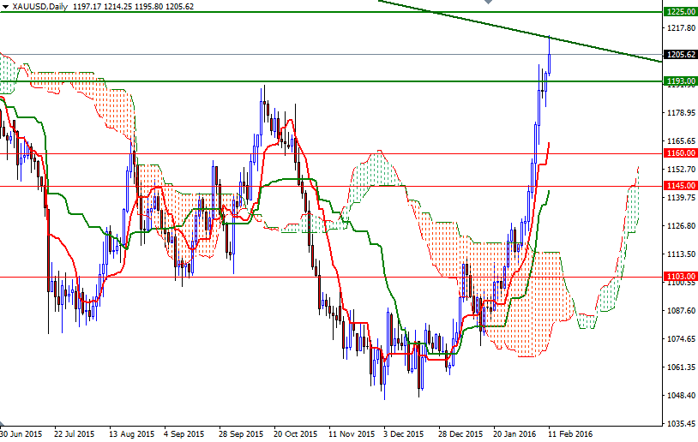The height and width of the screenshot is (442, 698).
Task: Click the 11 Nov 2015 date label
Action: [x=352, y=434]
